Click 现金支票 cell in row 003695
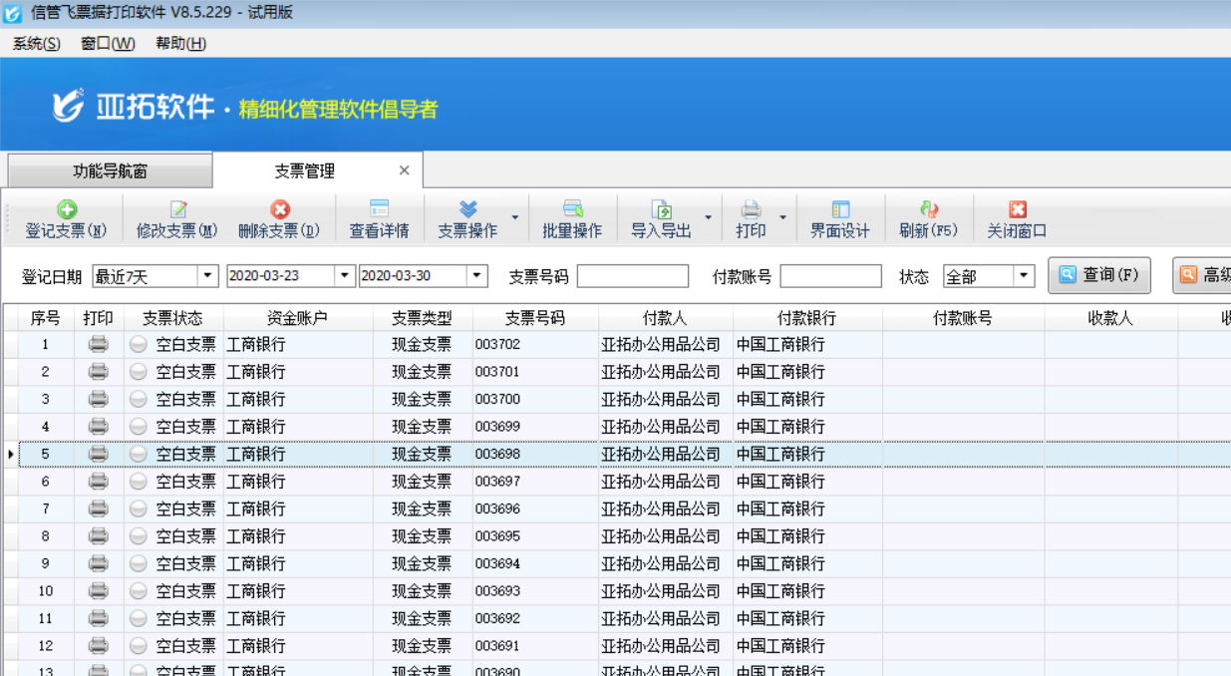 pos(423,535)
